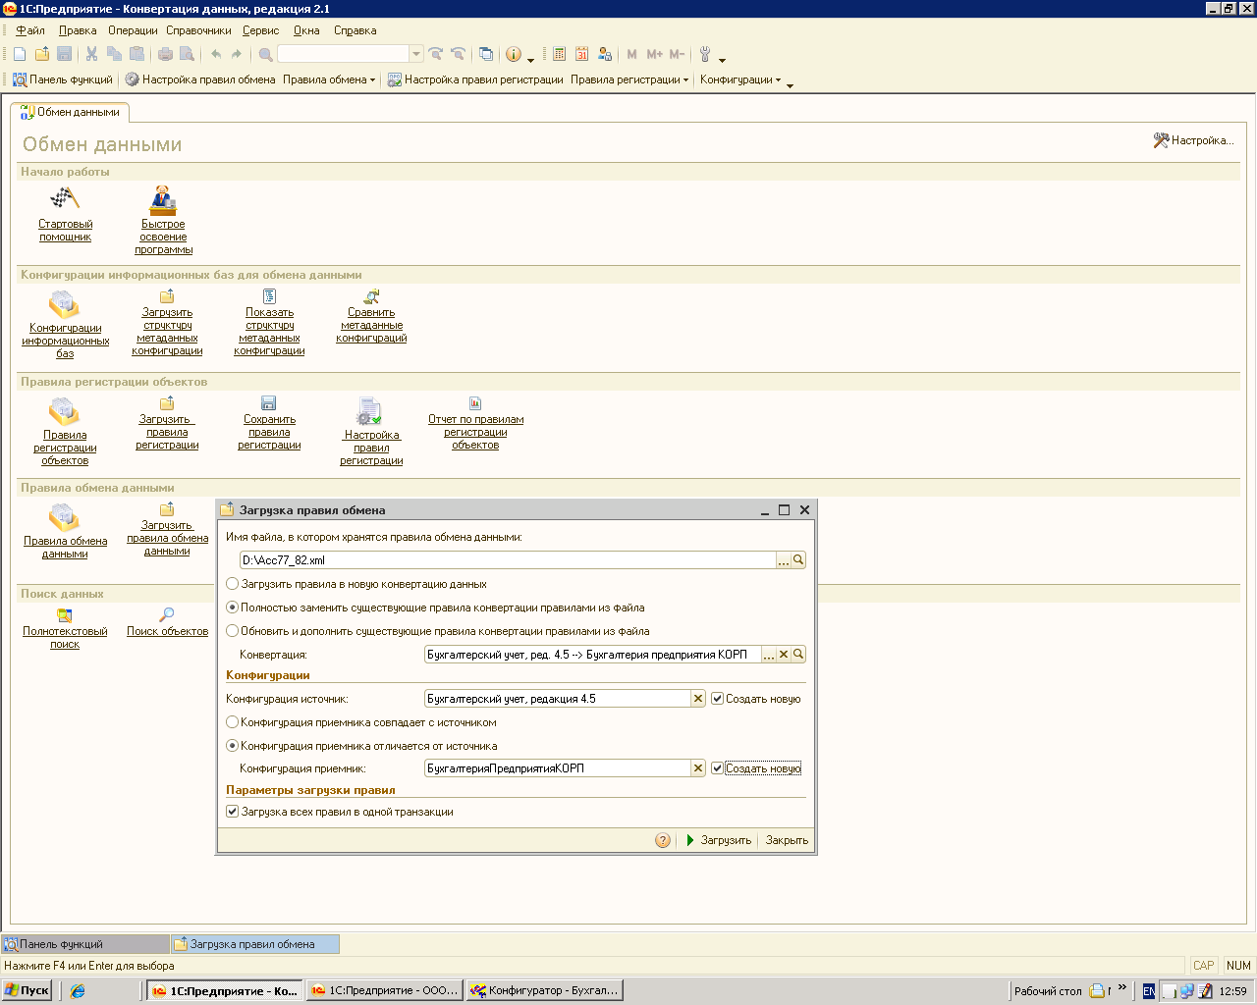Click the Print toolbar icon
This screenshot has width=1257, height=1005.
point(165,54)
